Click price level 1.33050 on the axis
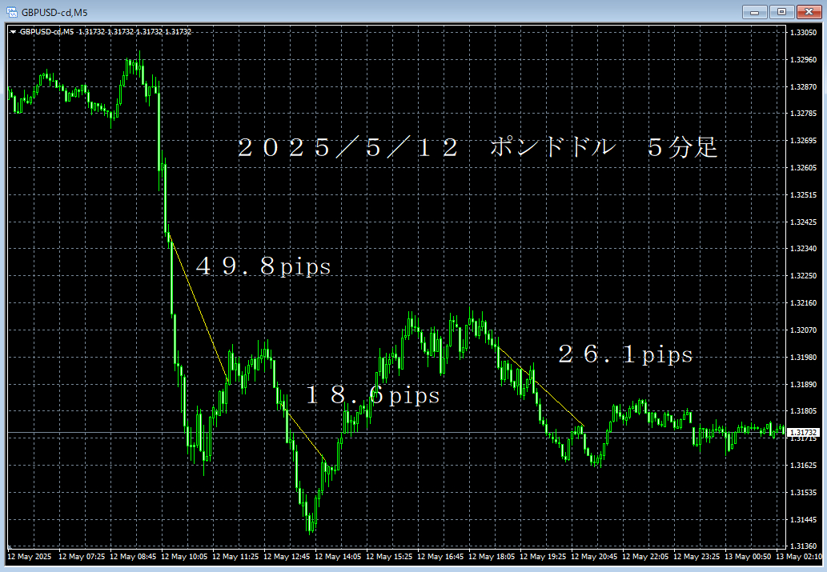 click(803, 33)
